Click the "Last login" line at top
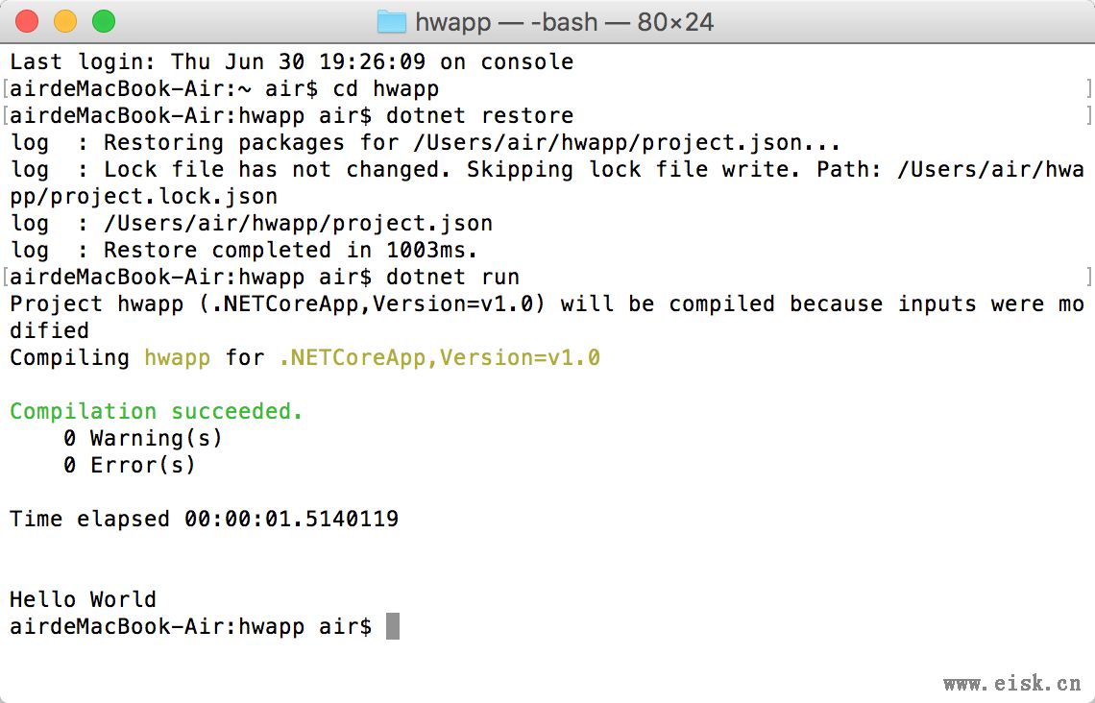 point(291,61)
